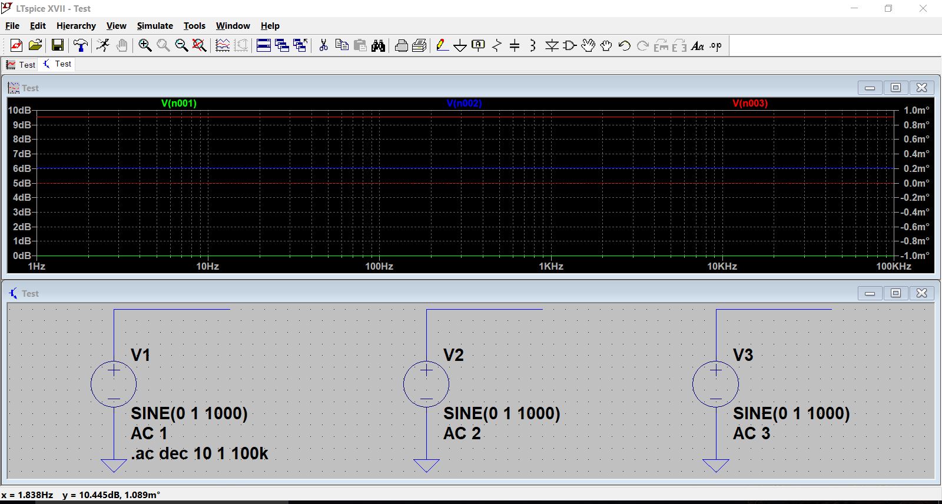
Task: Pick visible traces with the waveform icon
Action: [x=223, y=45]
